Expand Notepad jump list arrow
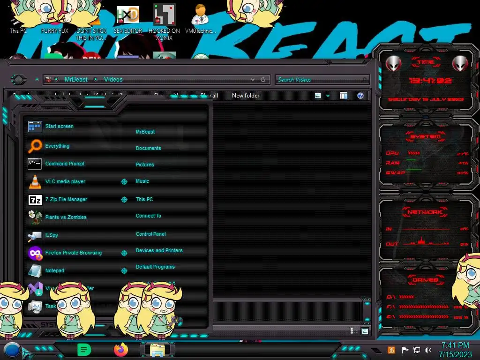This screenshot has height=360, width=480. coord(124,271)
